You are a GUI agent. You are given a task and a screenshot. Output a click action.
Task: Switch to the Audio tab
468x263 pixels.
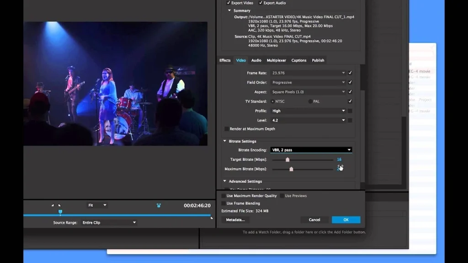pos(256,60)
